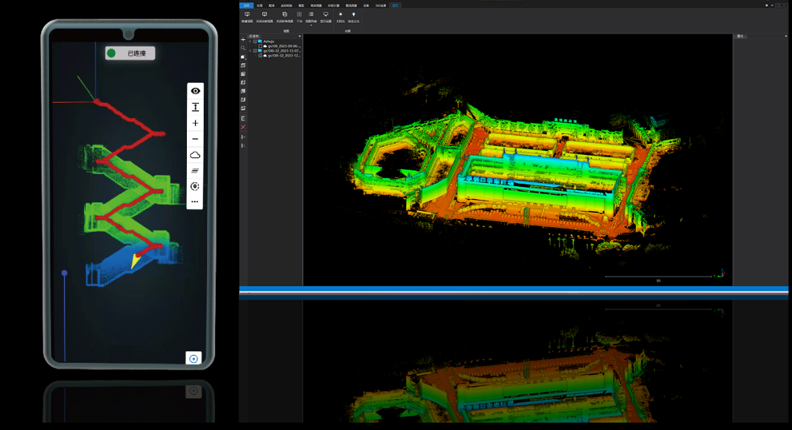Tap the plus zoom-in button on phone
792x430 pixels.
click(x=195, y=124)
